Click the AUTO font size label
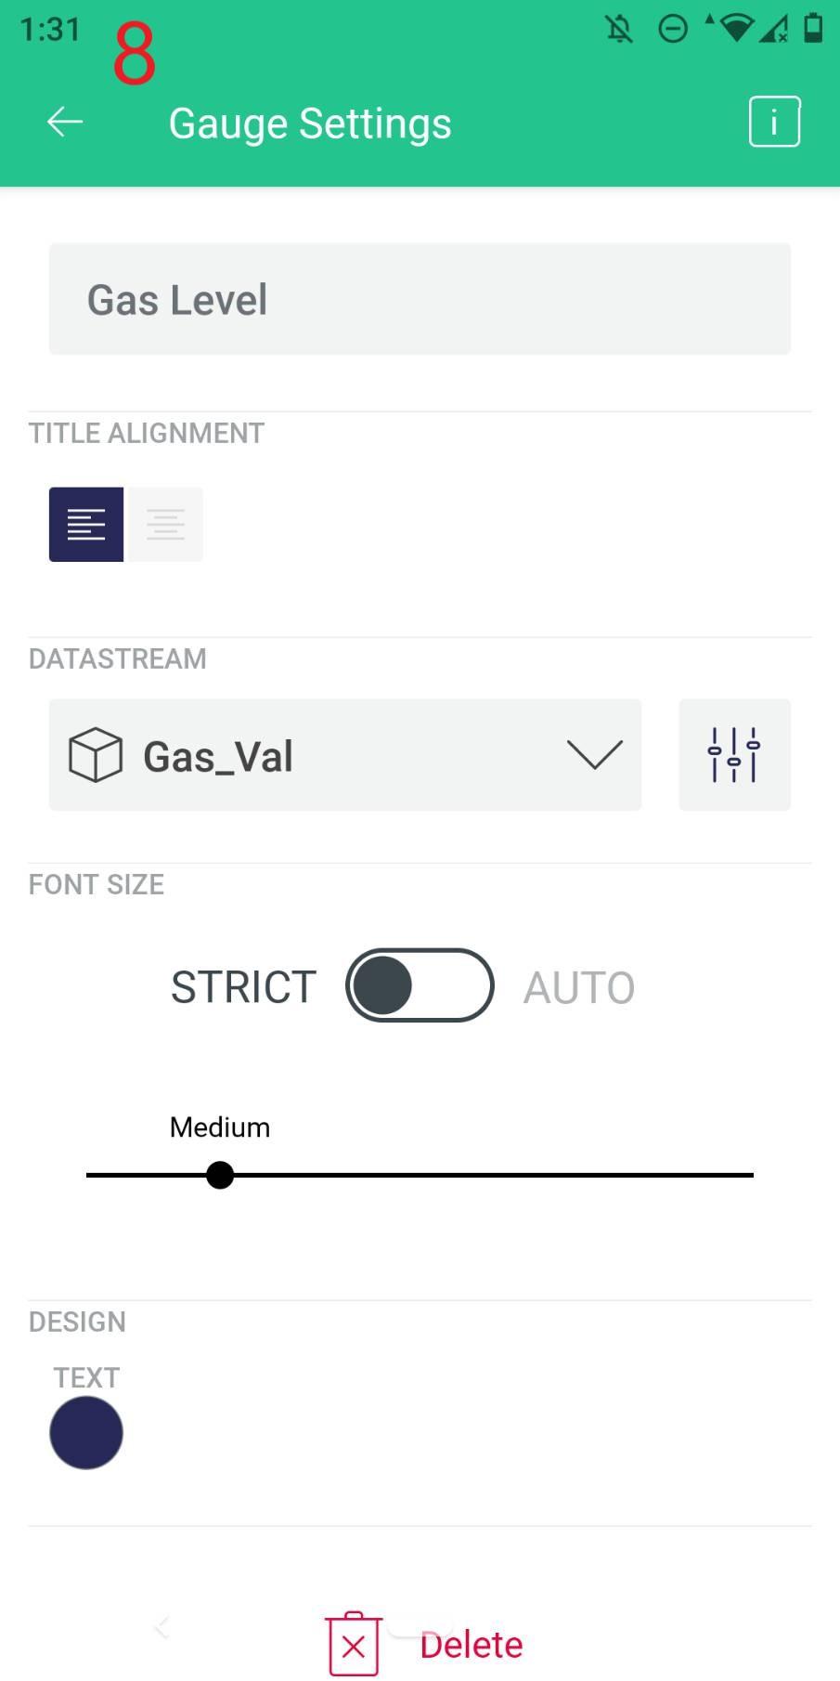840x1681 pixels. (579, 987)
